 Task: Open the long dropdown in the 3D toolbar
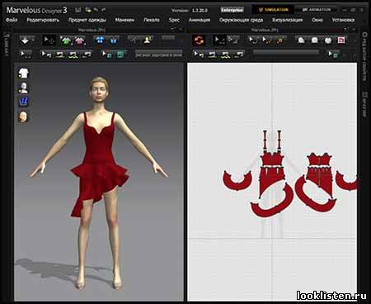(158, 55)
